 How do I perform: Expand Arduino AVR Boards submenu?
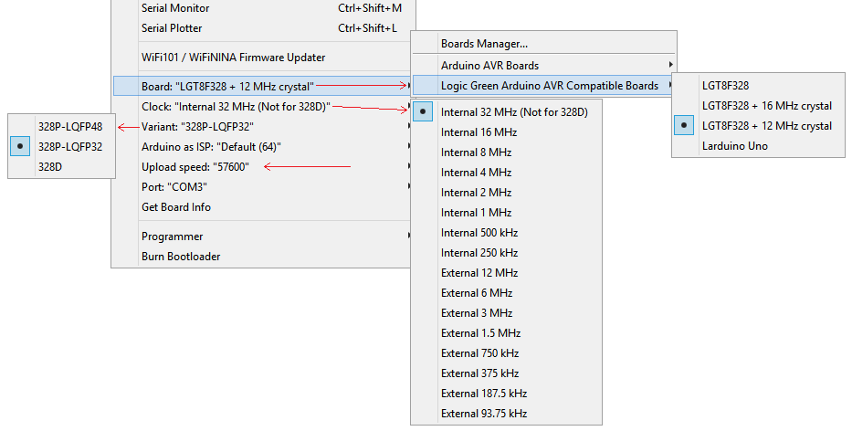coord(544,65)
